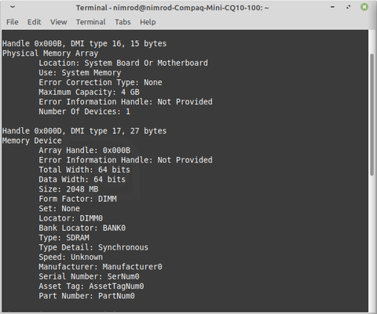The height and width of the screenshot is (314, 377).
Task: Open the window menu chevron in title bar
Action: pos(13,7)
